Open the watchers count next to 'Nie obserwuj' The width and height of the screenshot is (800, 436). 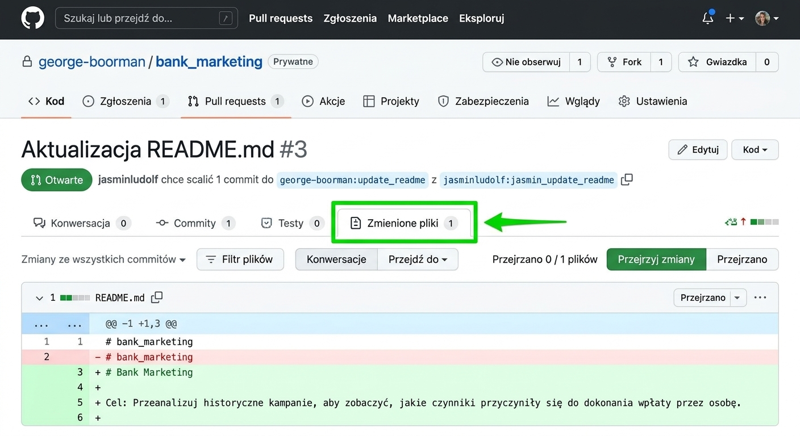(580, 62)
